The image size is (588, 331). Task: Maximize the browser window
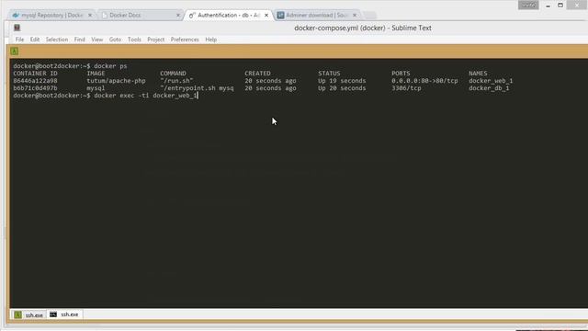(x=560, y=6)
